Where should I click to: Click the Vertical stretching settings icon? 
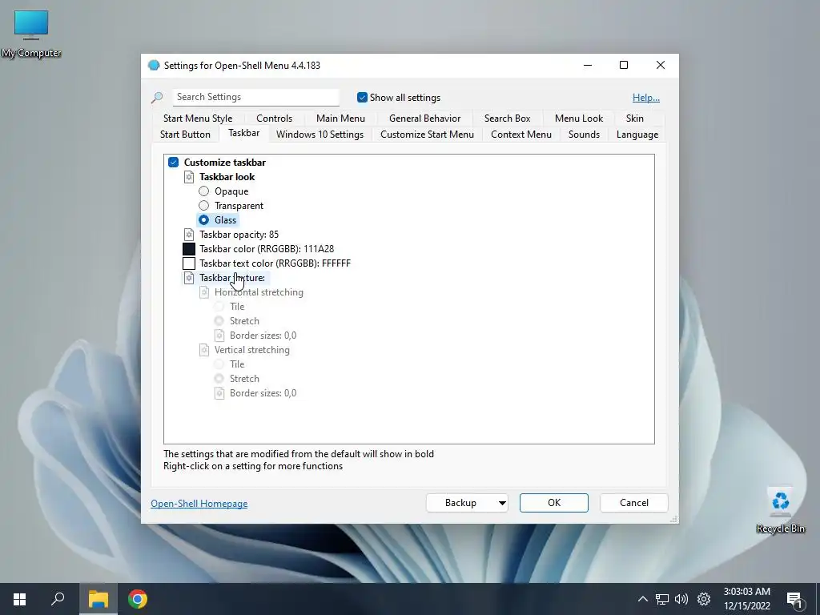point(204,350)
